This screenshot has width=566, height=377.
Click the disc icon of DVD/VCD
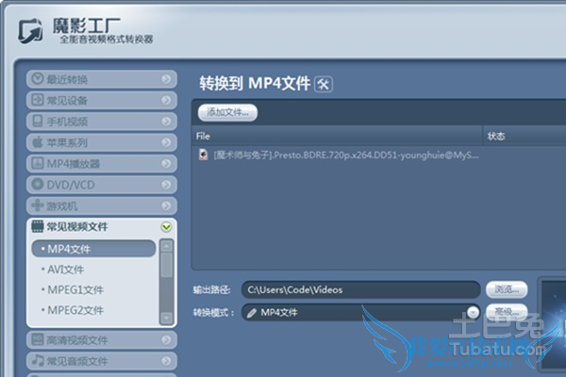[38, 185]
